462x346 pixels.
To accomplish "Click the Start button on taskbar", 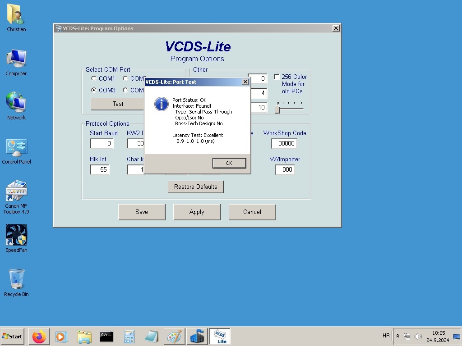I will (x=12, y=336).
